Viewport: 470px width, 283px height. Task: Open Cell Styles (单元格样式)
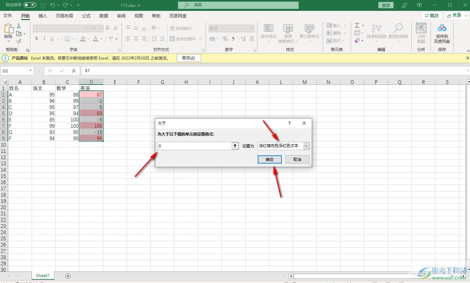click(x=309, y=33)
